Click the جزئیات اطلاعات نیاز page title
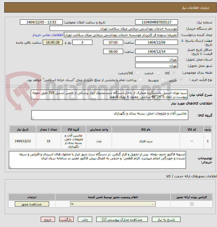This screenshot has height=227, width=217. point(195,8)
